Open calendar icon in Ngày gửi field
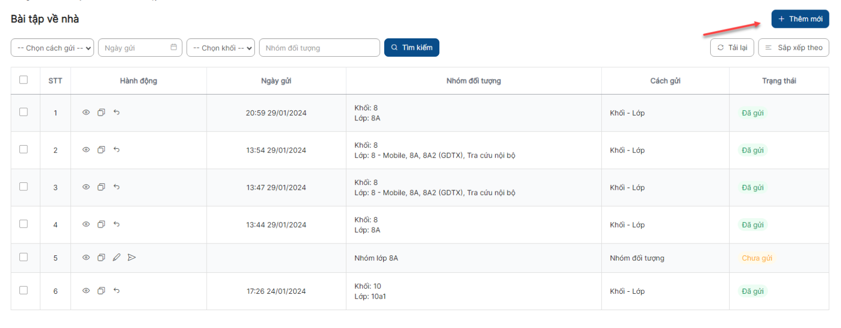Image resolution: width=841 pixels, height=328 pixels. click(174, 47)
